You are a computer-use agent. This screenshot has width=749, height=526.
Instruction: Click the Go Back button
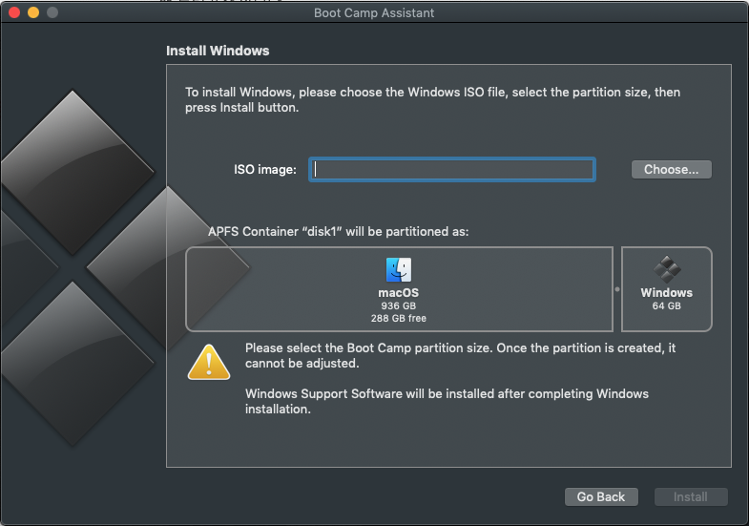[x=601, y=496]
